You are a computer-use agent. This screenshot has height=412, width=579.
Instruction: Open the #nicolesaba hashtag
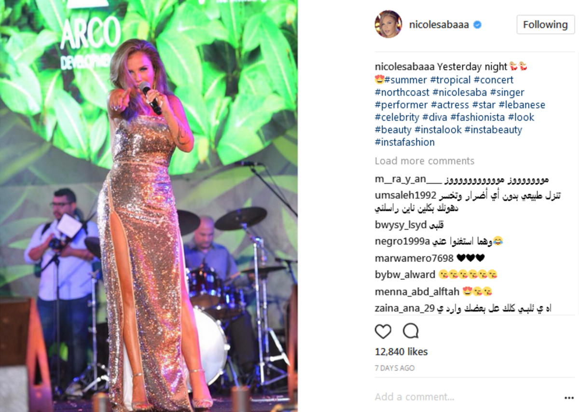pos(461,93)
